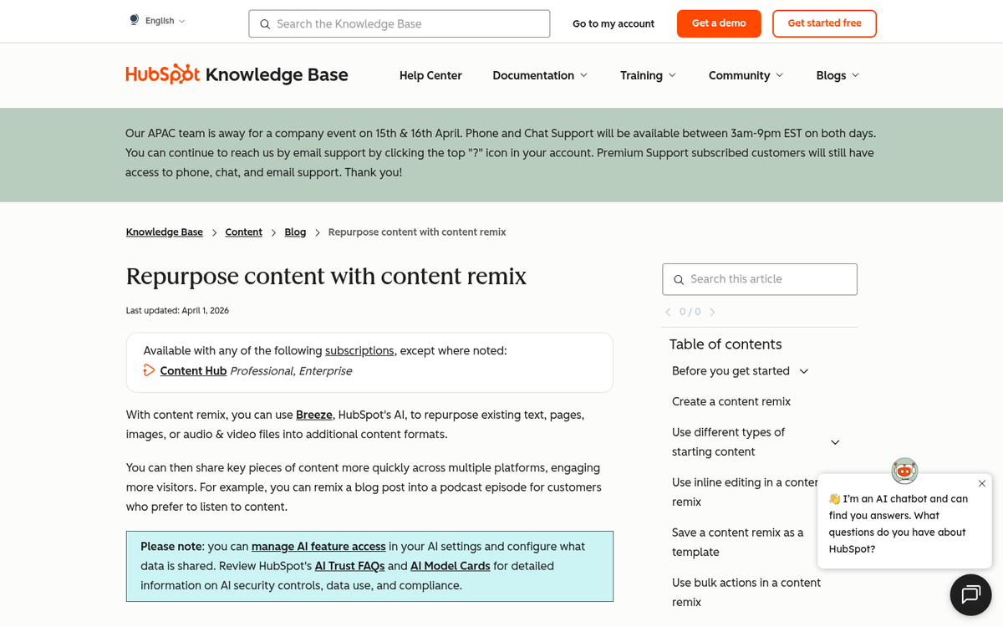
Task: Click the magnifier in Search this article box
Action: (x=678, y=279)
